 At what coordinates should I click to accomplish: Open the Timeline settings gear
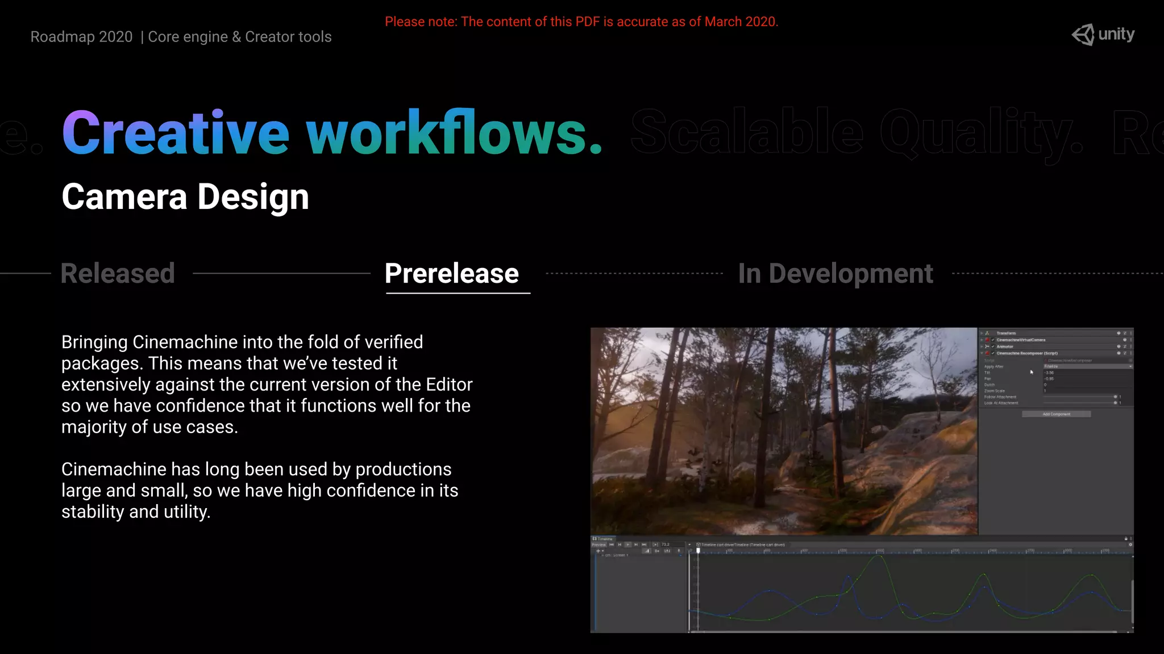[1130, 544]
